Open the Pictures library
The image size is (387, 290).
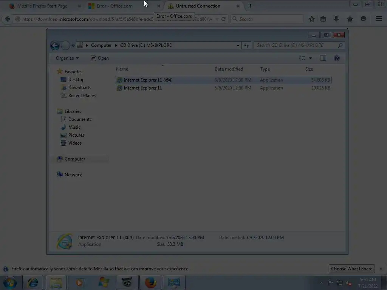pos(76,135)
